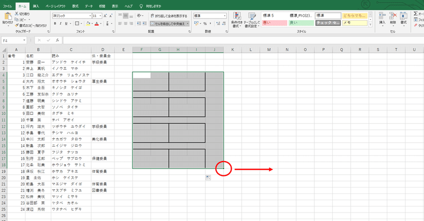
Task: Toggle center horizontal alignment
Action: (126, 24)
